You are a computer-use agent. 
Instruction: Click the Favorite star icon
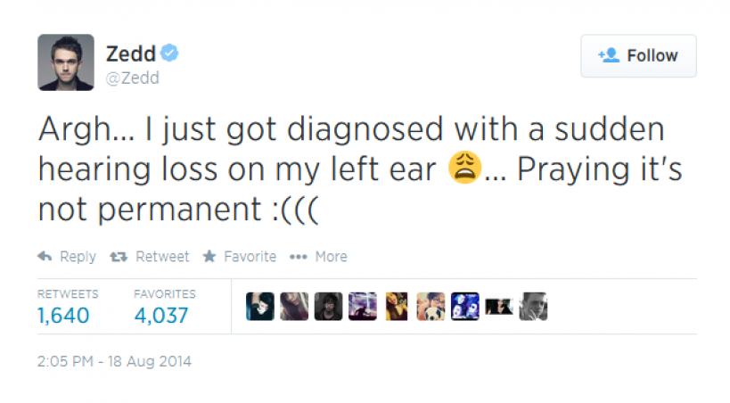[x=209, y=257]
